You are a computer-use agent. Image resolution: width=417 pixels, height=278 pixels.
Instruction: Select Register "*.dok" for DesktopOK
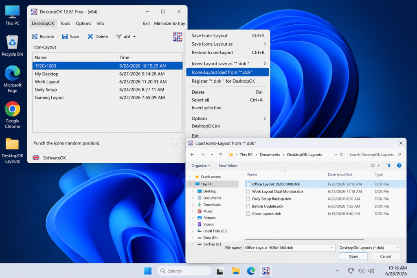(x=228, y=81)
